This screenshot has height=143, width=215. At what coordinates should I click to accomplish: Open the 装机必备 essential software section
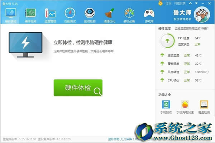click(129, 15)
